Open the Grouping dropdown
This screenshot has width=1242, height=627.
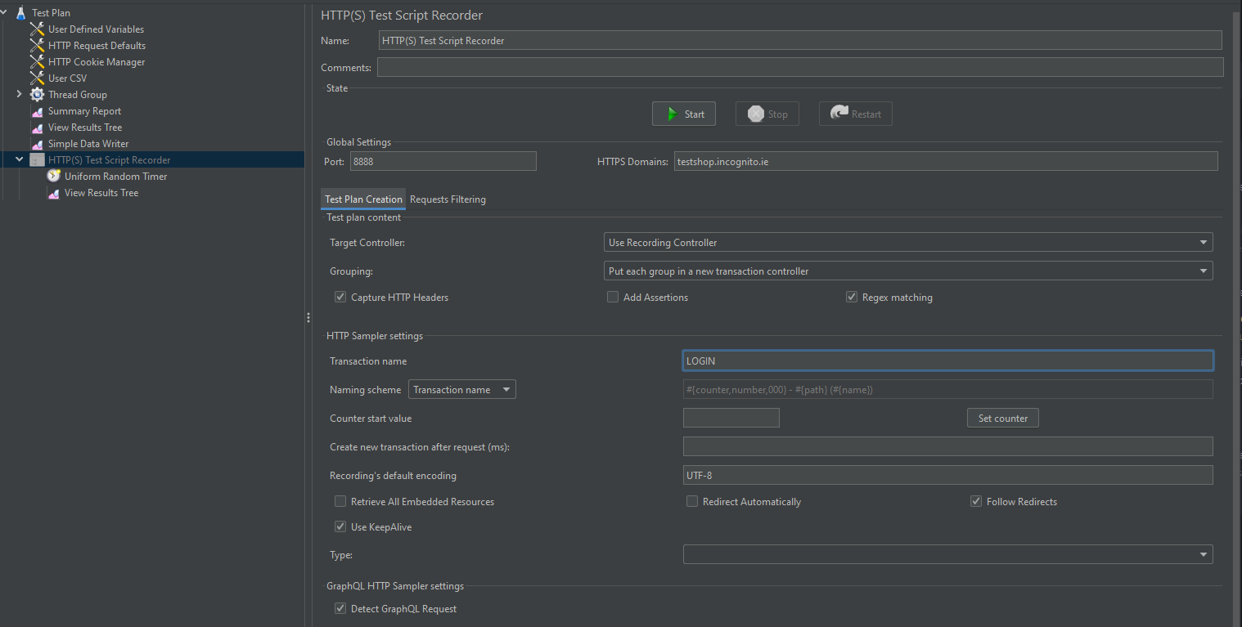coord(908,271)
